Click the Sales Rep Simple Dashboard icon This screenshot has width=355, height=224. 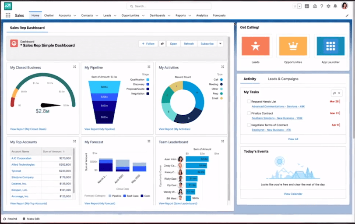click(14, 43)
